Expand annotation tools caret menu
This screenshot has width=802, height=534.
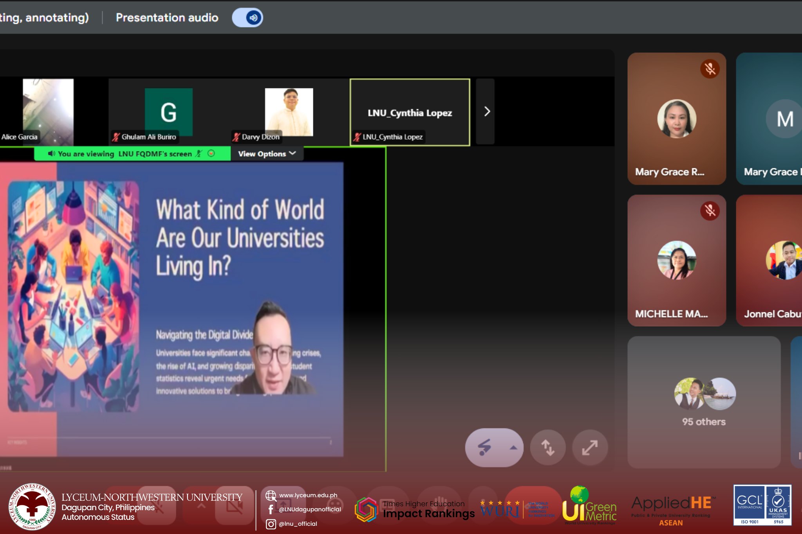513,448
